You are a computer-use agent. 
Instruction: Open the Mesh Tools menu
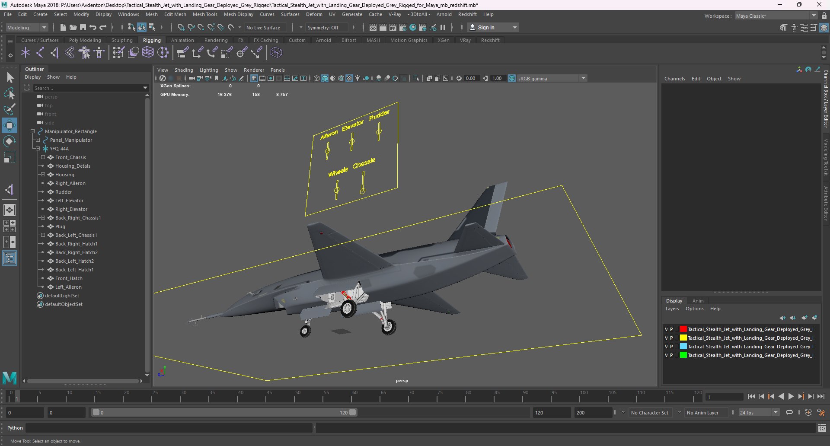pyautogui.click(x=205, y=14)
